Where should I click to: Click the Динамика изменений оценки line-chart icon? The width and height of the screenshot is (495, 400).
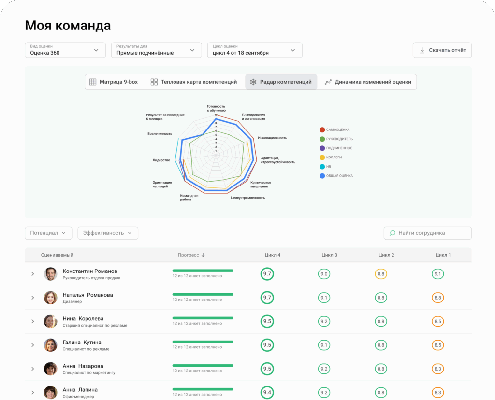[x=328, y=82]
